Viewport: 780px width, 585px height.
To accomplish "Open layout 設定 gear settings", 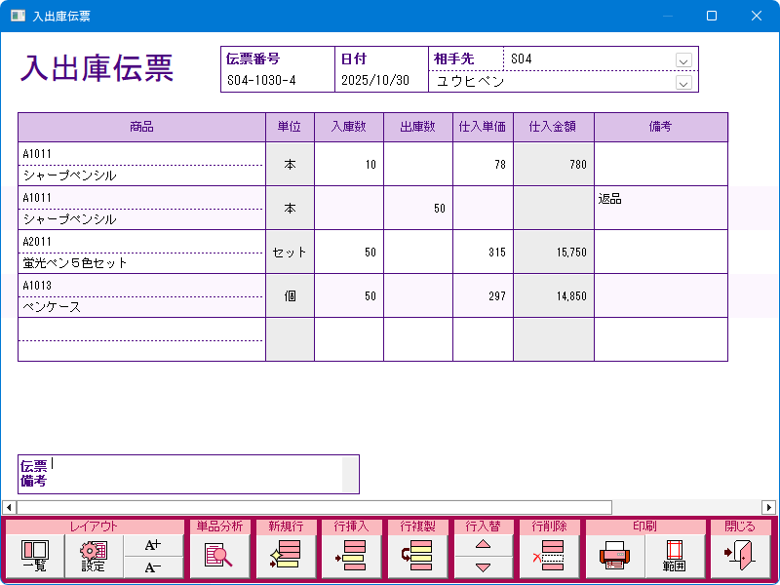I will pos(94,557).
